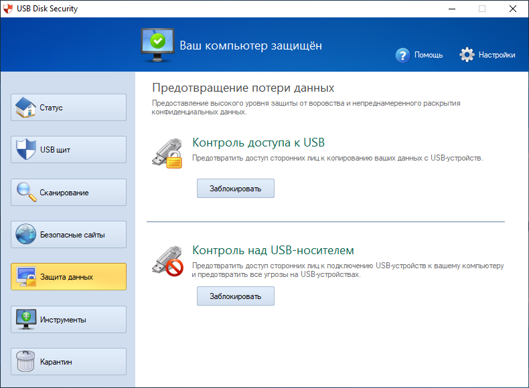Click the magnifier icon beside Сканирование
The image size is (529, 388).
pos(26,192)
